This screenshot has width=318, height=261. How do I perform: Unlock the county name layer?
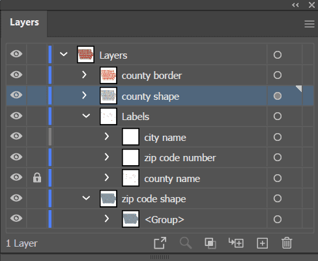click(x=37, y=177)
